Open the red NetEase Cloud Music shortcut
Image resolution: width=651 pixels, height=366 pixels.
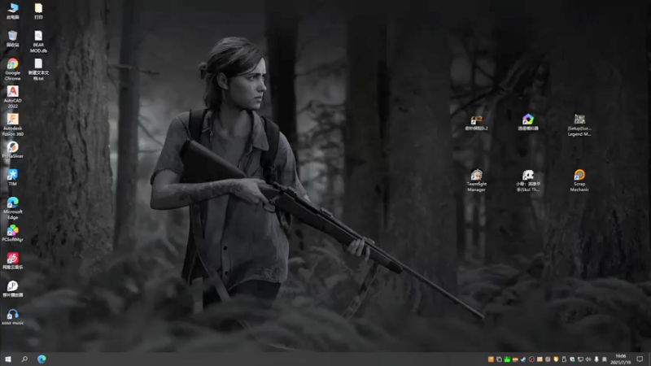(13, 261)
